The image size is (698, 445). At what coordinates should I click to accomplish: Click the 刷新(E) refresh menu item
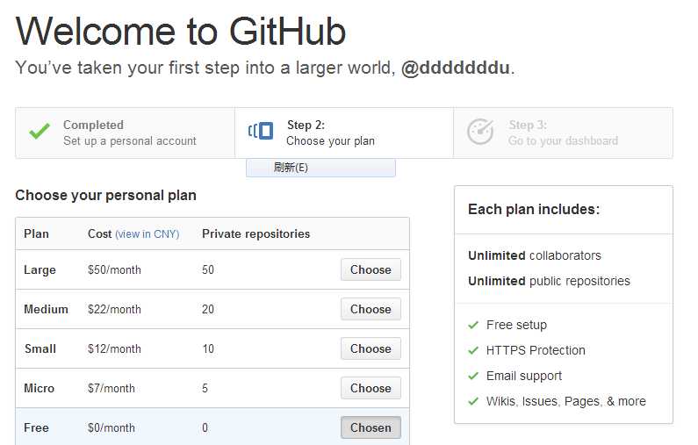(x=291, y=168)
